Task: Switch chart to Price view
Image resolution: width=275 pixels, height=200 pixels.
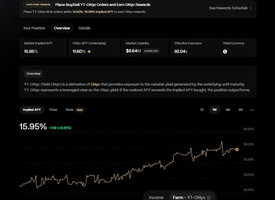Action: pyautogui.click(x=53, y=110)
